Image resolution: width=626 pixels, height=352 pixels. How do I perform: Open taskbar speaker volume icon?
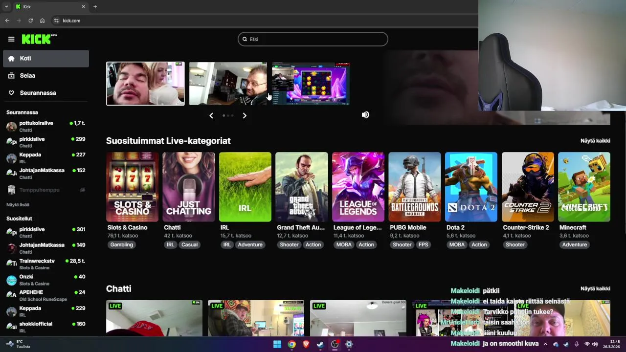595,344
